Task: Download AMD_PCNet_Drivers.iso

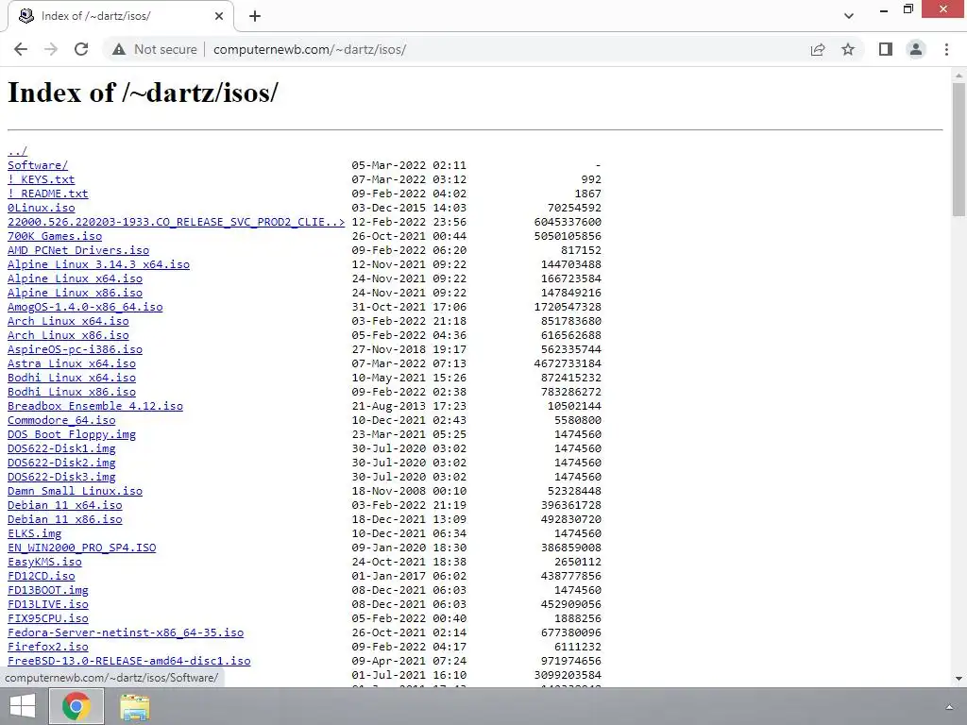Action: (78, 250)
